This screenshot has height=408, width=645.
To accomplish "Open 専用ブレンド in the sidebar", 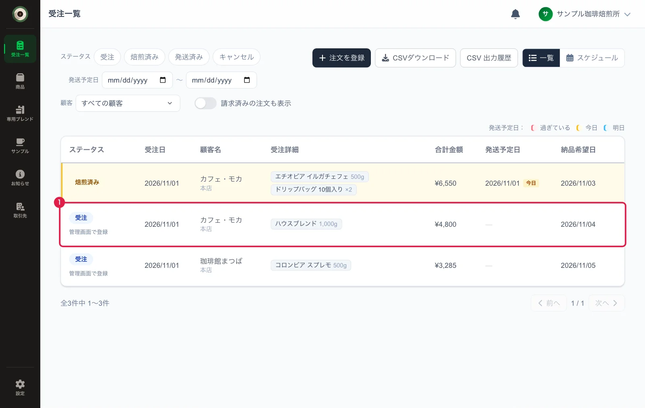I will click(x=20, y=113).
